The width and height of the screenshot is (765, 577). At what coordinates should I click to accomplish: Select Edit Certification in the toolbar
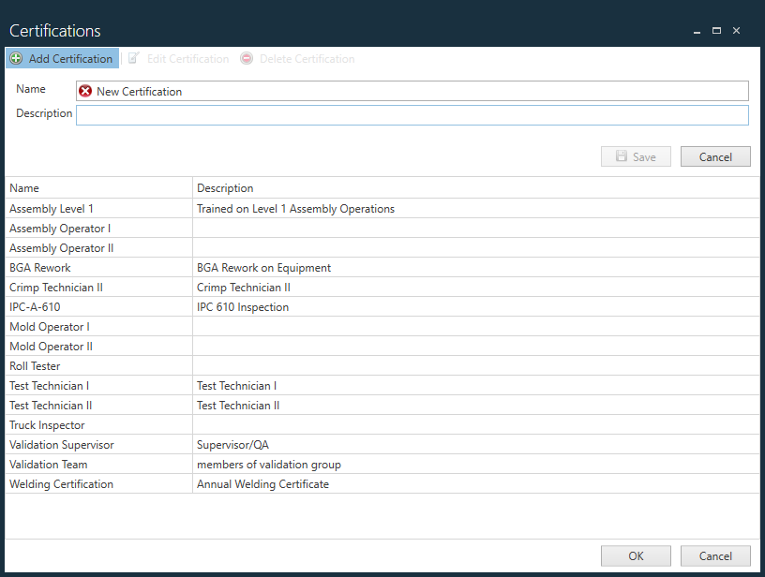click(187, 58)
